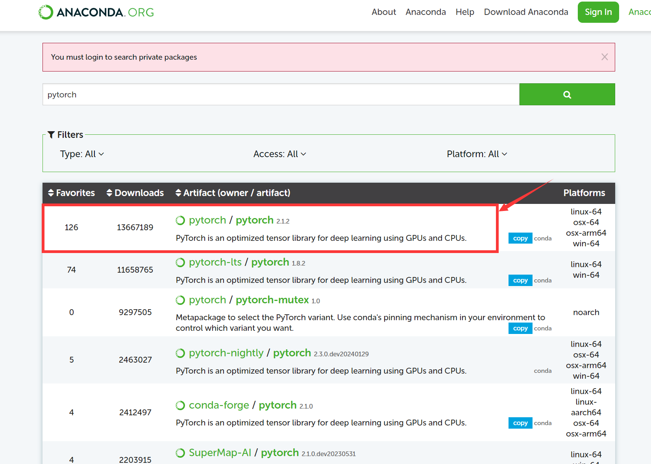Open the pytorch 2.1.0.dev20230531 artifact link
Viewport: 651px width, 464px height.
[280, 453]
